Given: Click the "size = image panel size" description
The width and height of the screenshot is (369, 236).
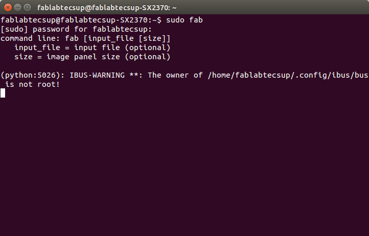Looking at the screenshot, I should click(x=67, y=57).
